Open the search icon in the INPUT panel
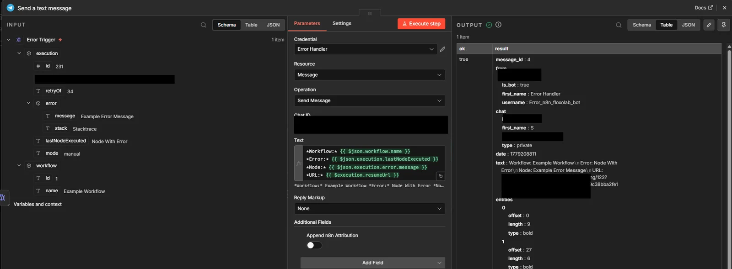The width and height of the screenshot is (732, 269). [x=204, y=25]
